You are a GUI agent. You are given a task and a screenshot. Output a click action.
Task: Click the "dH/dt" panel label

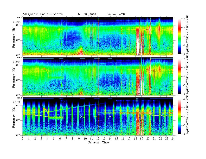coord(17,22)
